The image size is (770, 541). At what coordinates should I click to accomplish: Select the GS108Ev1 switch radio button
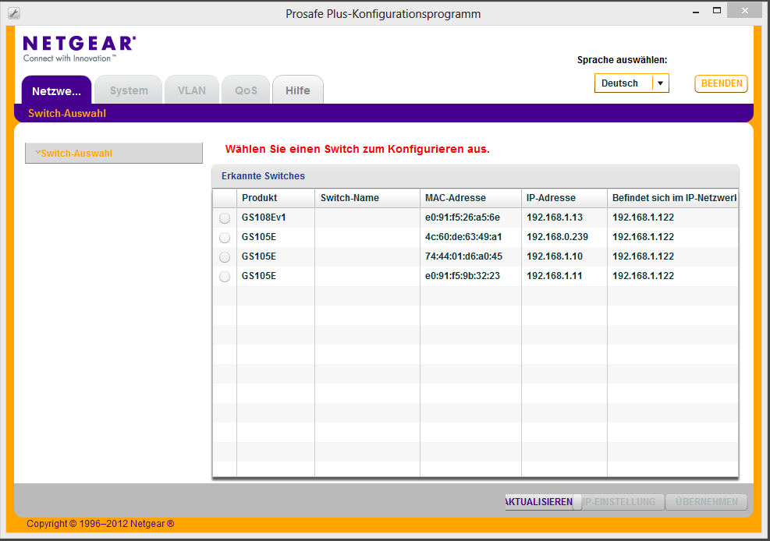(225, 218)
